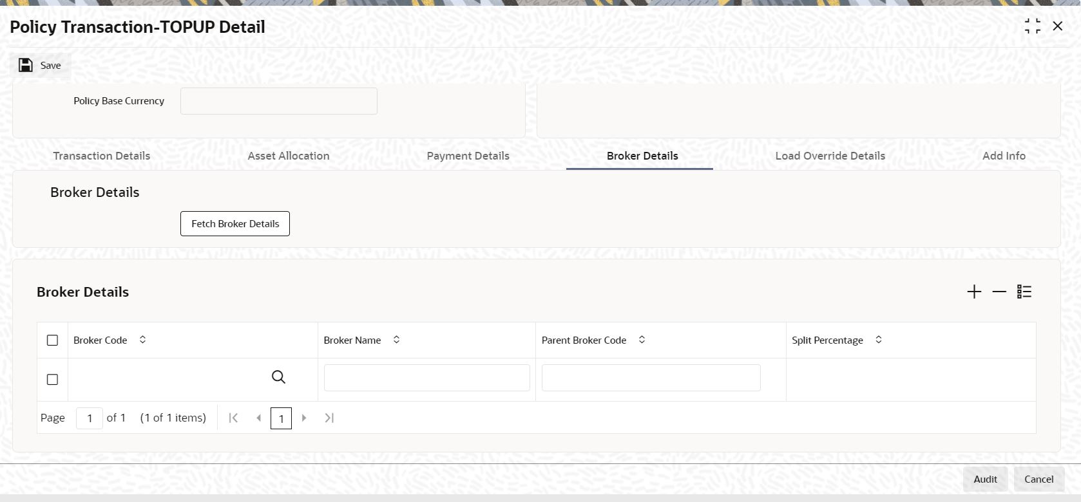Click the Split Percentage cell in first row

click(911, 380)
